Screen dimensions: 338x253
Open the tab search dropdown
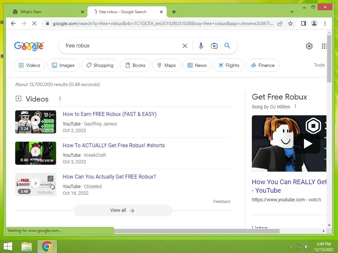[x=292, y=12]
